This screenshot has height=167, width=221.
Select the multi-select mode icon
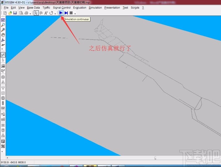coord(41,13)
